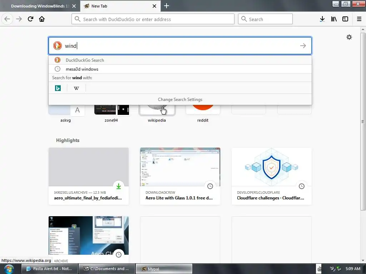This screenshot has width=366, height=274.
Task: Click into the wind search field
Action: 180,46
